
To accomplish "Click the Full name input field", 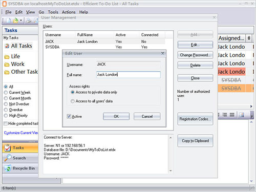I will coord(129,75).
